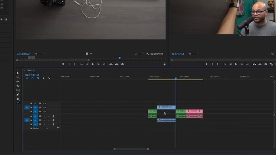Enable voice-over record on A1
Image resolution: width=276 pixels, height=155 pixels.
[x=53, y=116]
